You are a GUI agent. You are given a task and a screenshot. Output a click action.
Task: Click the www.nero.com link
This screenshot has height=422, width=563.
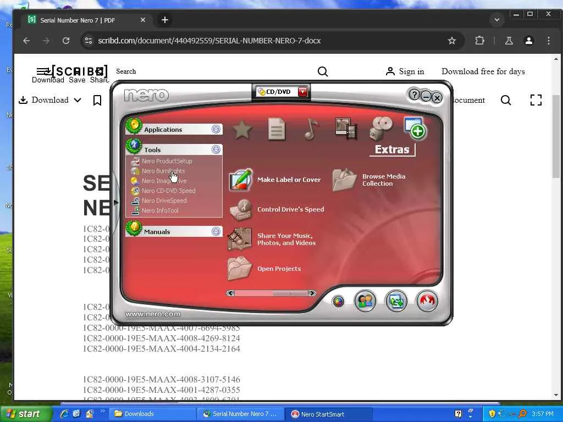click(x=153, y=314)
